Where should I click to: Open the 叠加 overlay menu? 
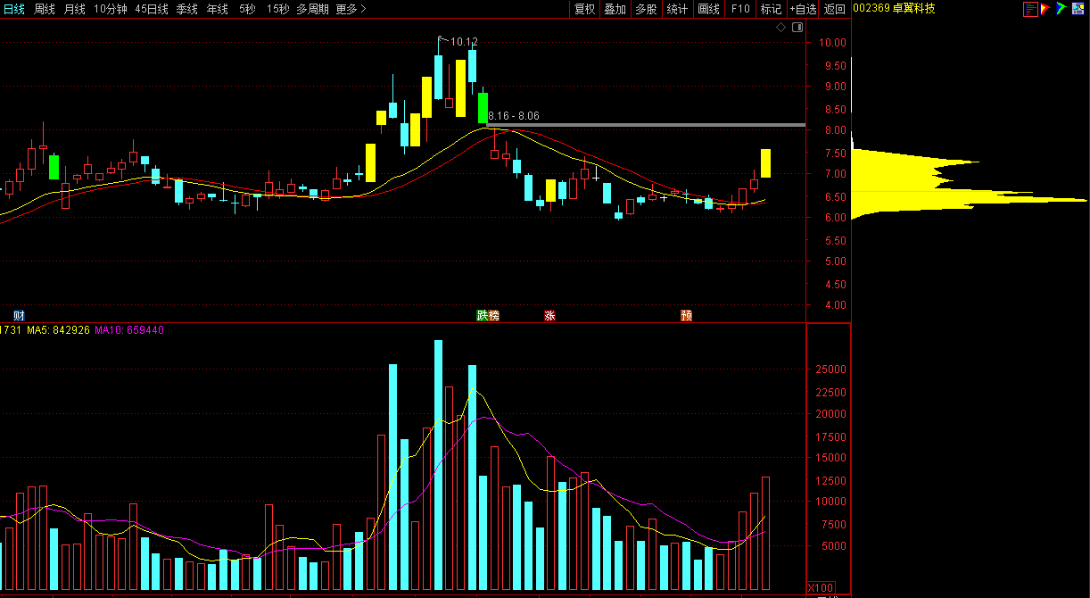point(615,9)
